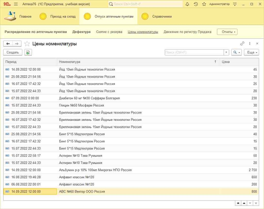Click the Цены номенклатуры link
Image resolution: width=264 pixels, height=209 pixels.
[143, 32]
